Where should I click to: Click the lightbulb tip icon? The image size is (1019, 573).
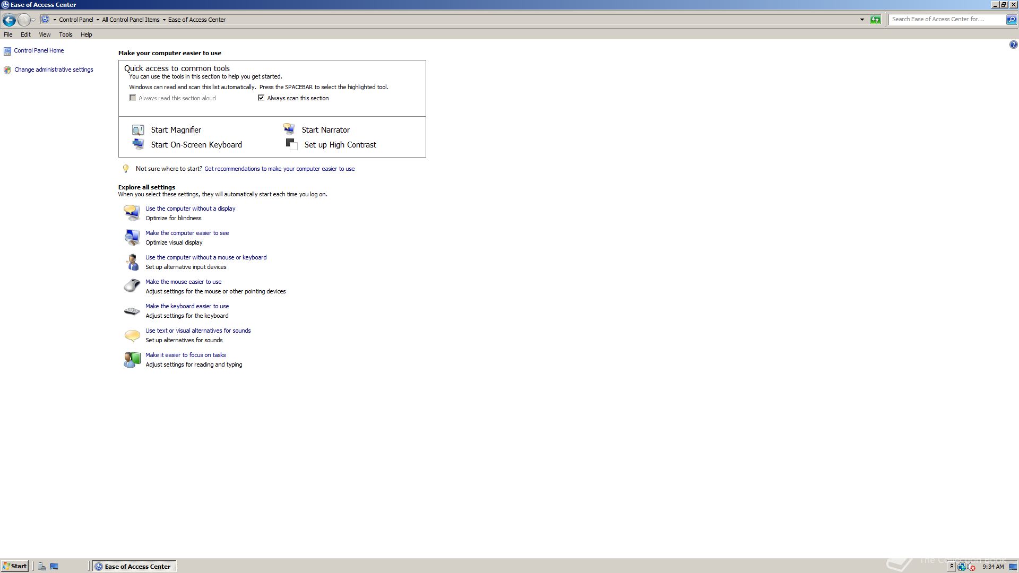pyautogui.click(x=126, y=169)
